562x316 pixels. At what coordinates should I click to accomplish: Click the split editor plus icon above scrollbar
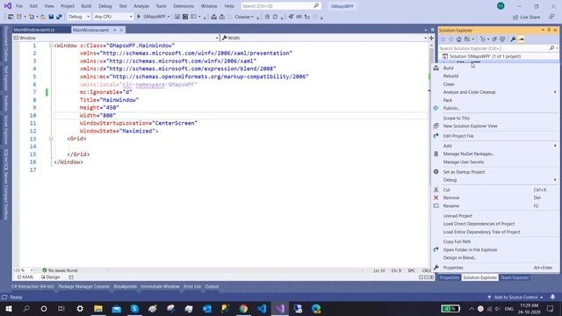coord(431,38)
